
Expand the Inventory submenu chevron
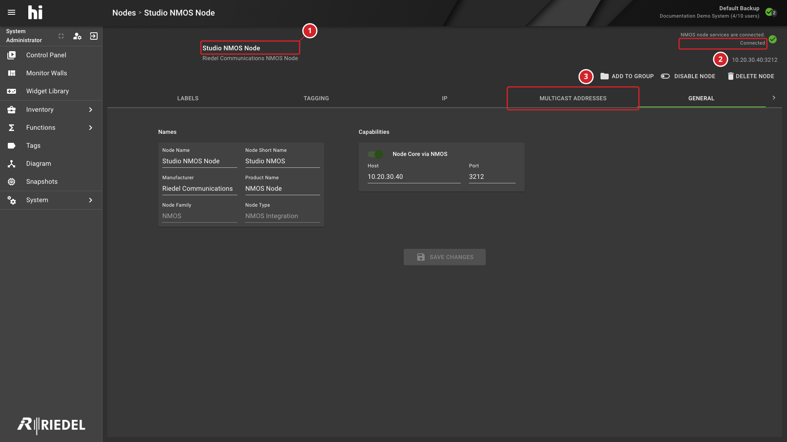click(91, 109)
